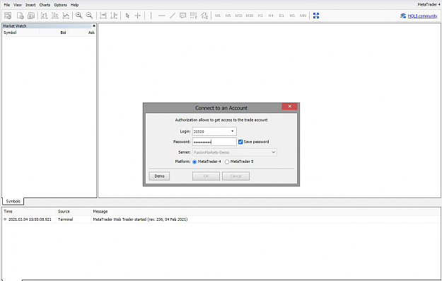Open the Charts menu
442x281 pixels.
tap(45, 5)
